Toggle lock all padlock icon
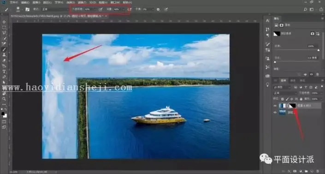This screenshot has height=174, width=325. (x=301, y=99)
